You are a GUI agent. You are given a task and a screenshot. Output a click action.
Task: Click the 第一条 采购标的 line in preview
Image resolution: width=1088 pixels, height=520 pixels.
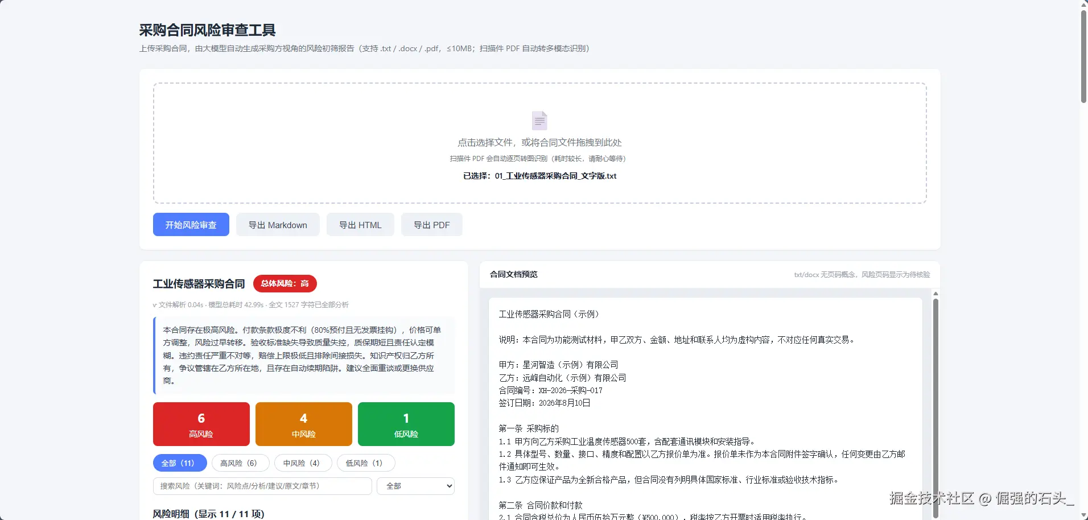coord(529,428)
